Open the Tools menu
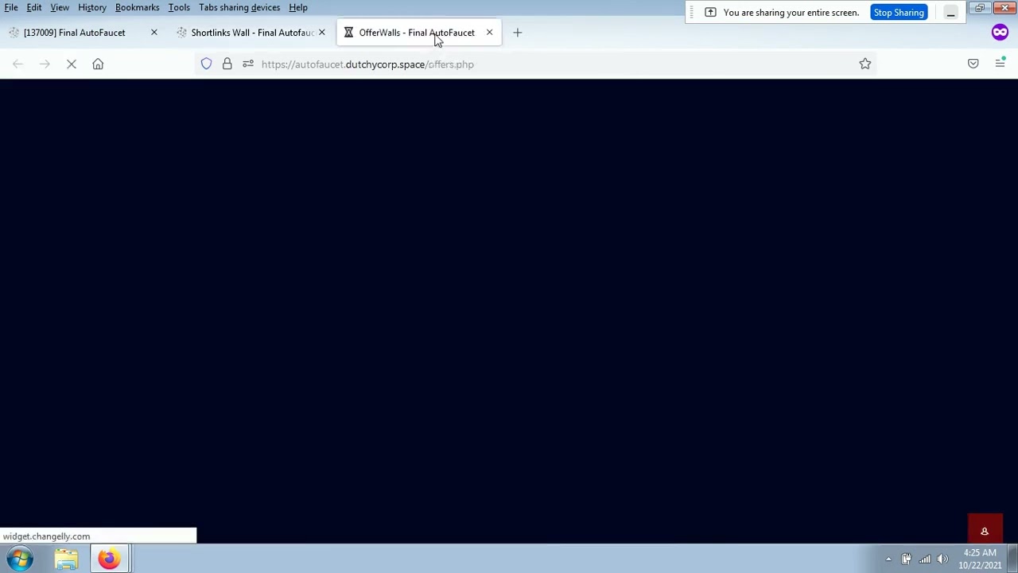The width and height of the screenshot is (1018, 573). 179,7
